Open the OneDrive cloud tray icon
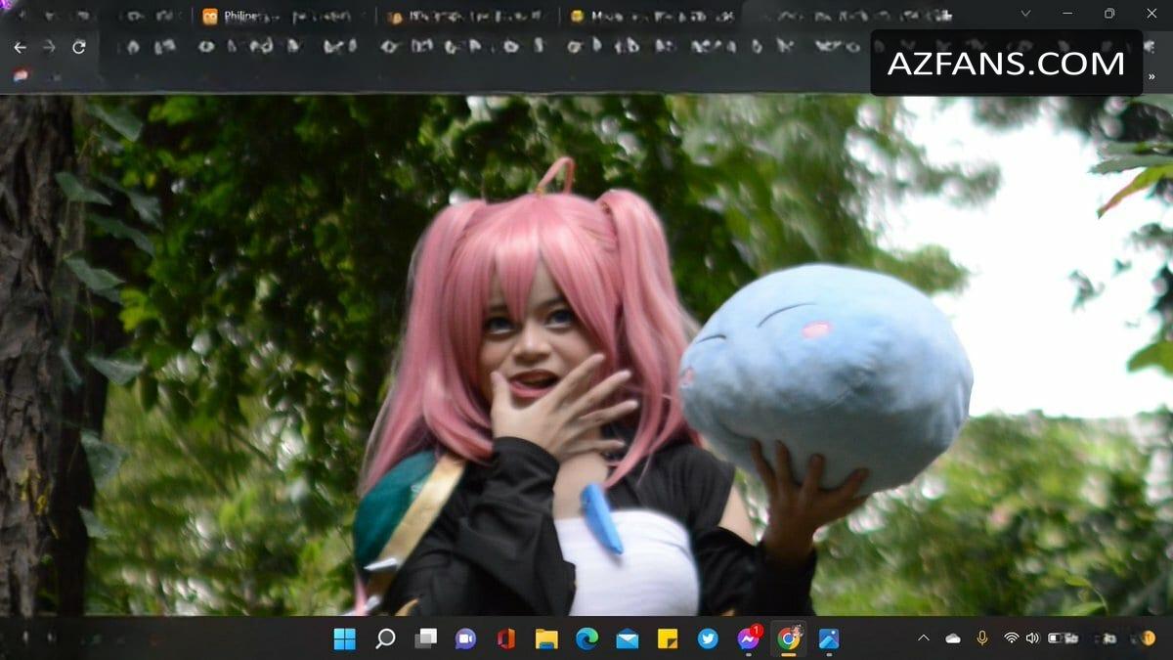The height and width of the screenshot is (660, 1173). (x=953, y=638)
